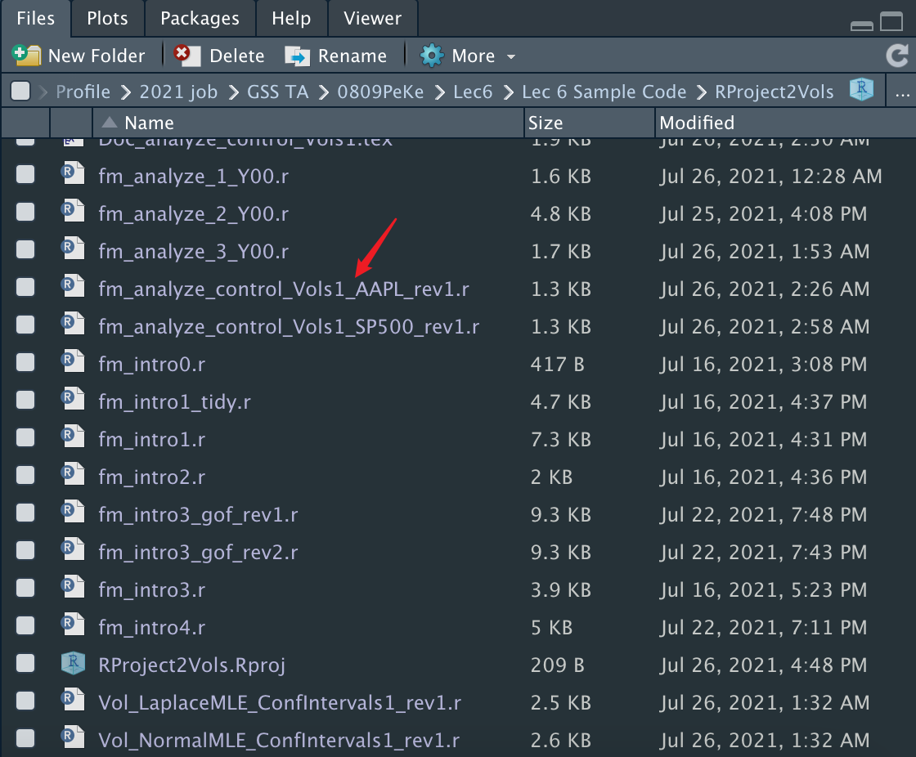Click the refresh file listing icon

click(897, 56)
